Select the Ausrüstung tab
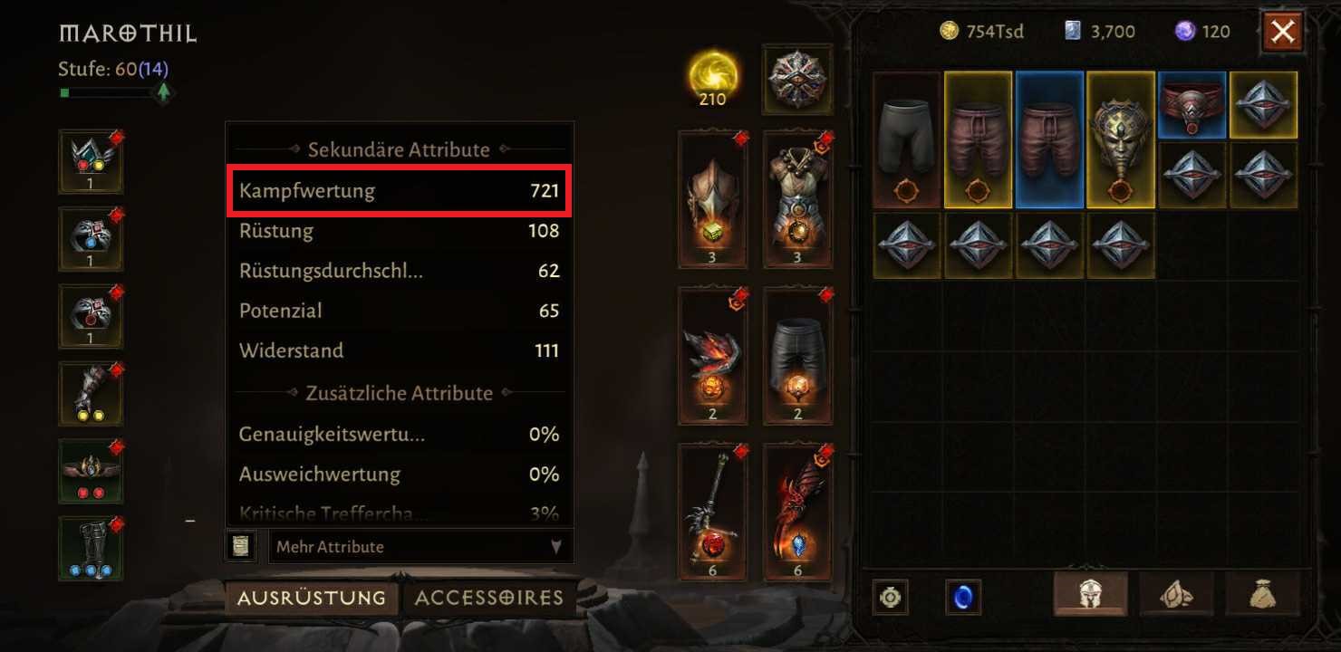Viewport: 1341px width, 652px height. click(x=312, y=598)
